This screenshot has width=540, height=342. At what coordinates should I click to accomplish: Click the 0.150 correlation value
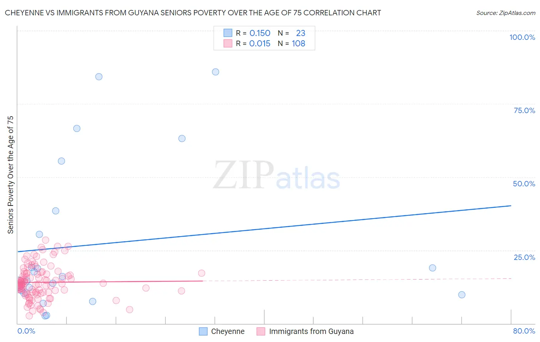click(260, 33)
